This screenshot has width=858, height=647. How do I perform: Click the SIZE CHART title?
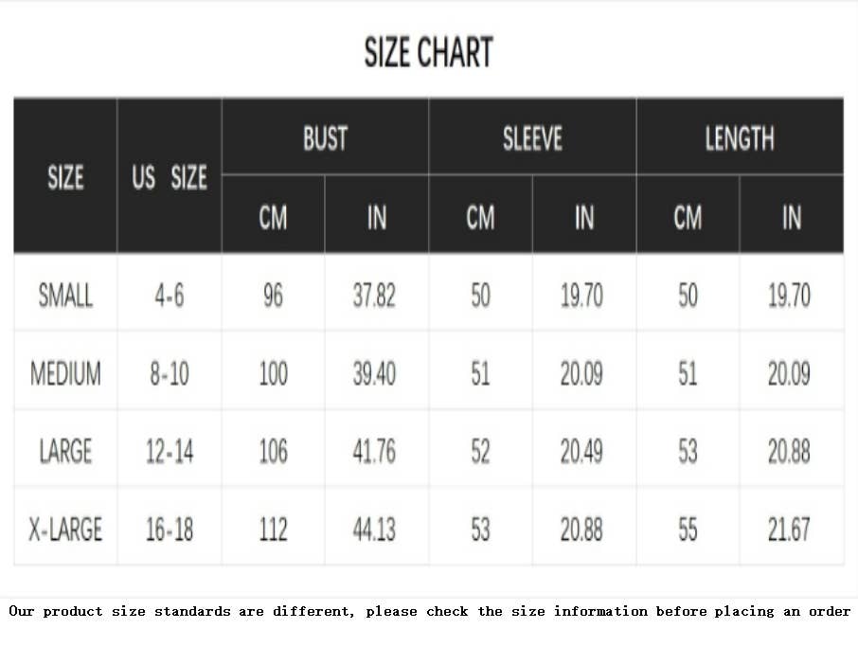[428, 52]
